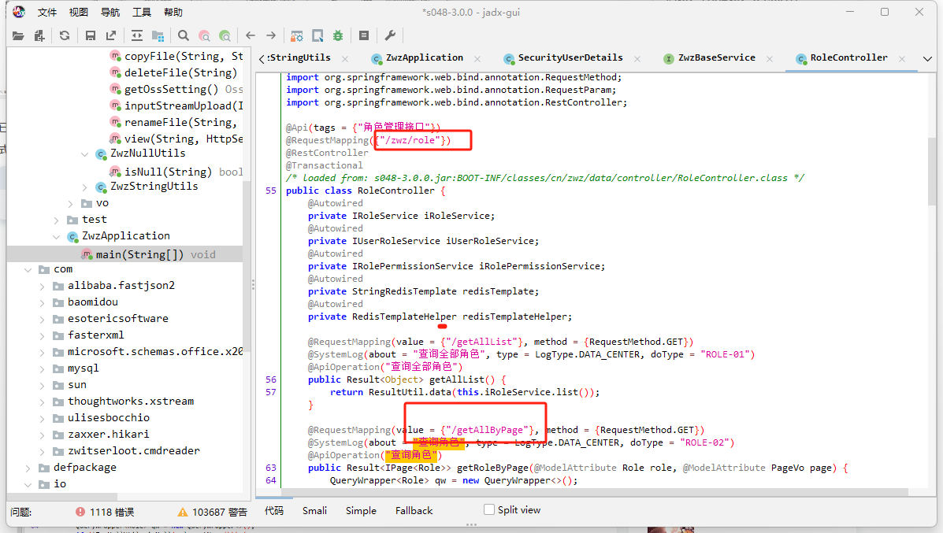The height and width of the screenshot is (533, 943).
Task: Open text search magnifier tool
Action: coord(183,35)
